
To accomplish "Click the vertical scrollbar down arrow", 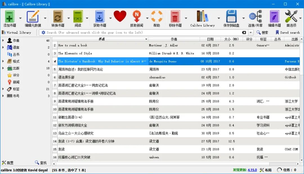I will (x=302, y=160).
